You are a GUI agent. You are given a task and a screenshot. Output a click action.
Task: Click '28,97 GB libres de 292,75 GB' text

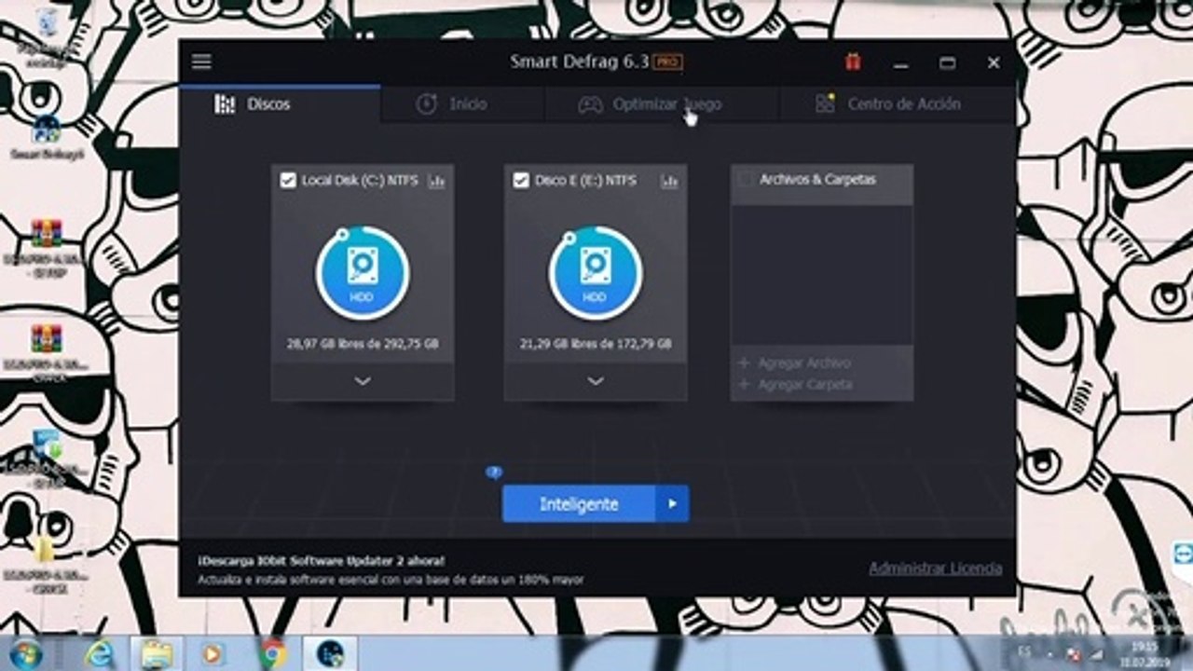363,344
